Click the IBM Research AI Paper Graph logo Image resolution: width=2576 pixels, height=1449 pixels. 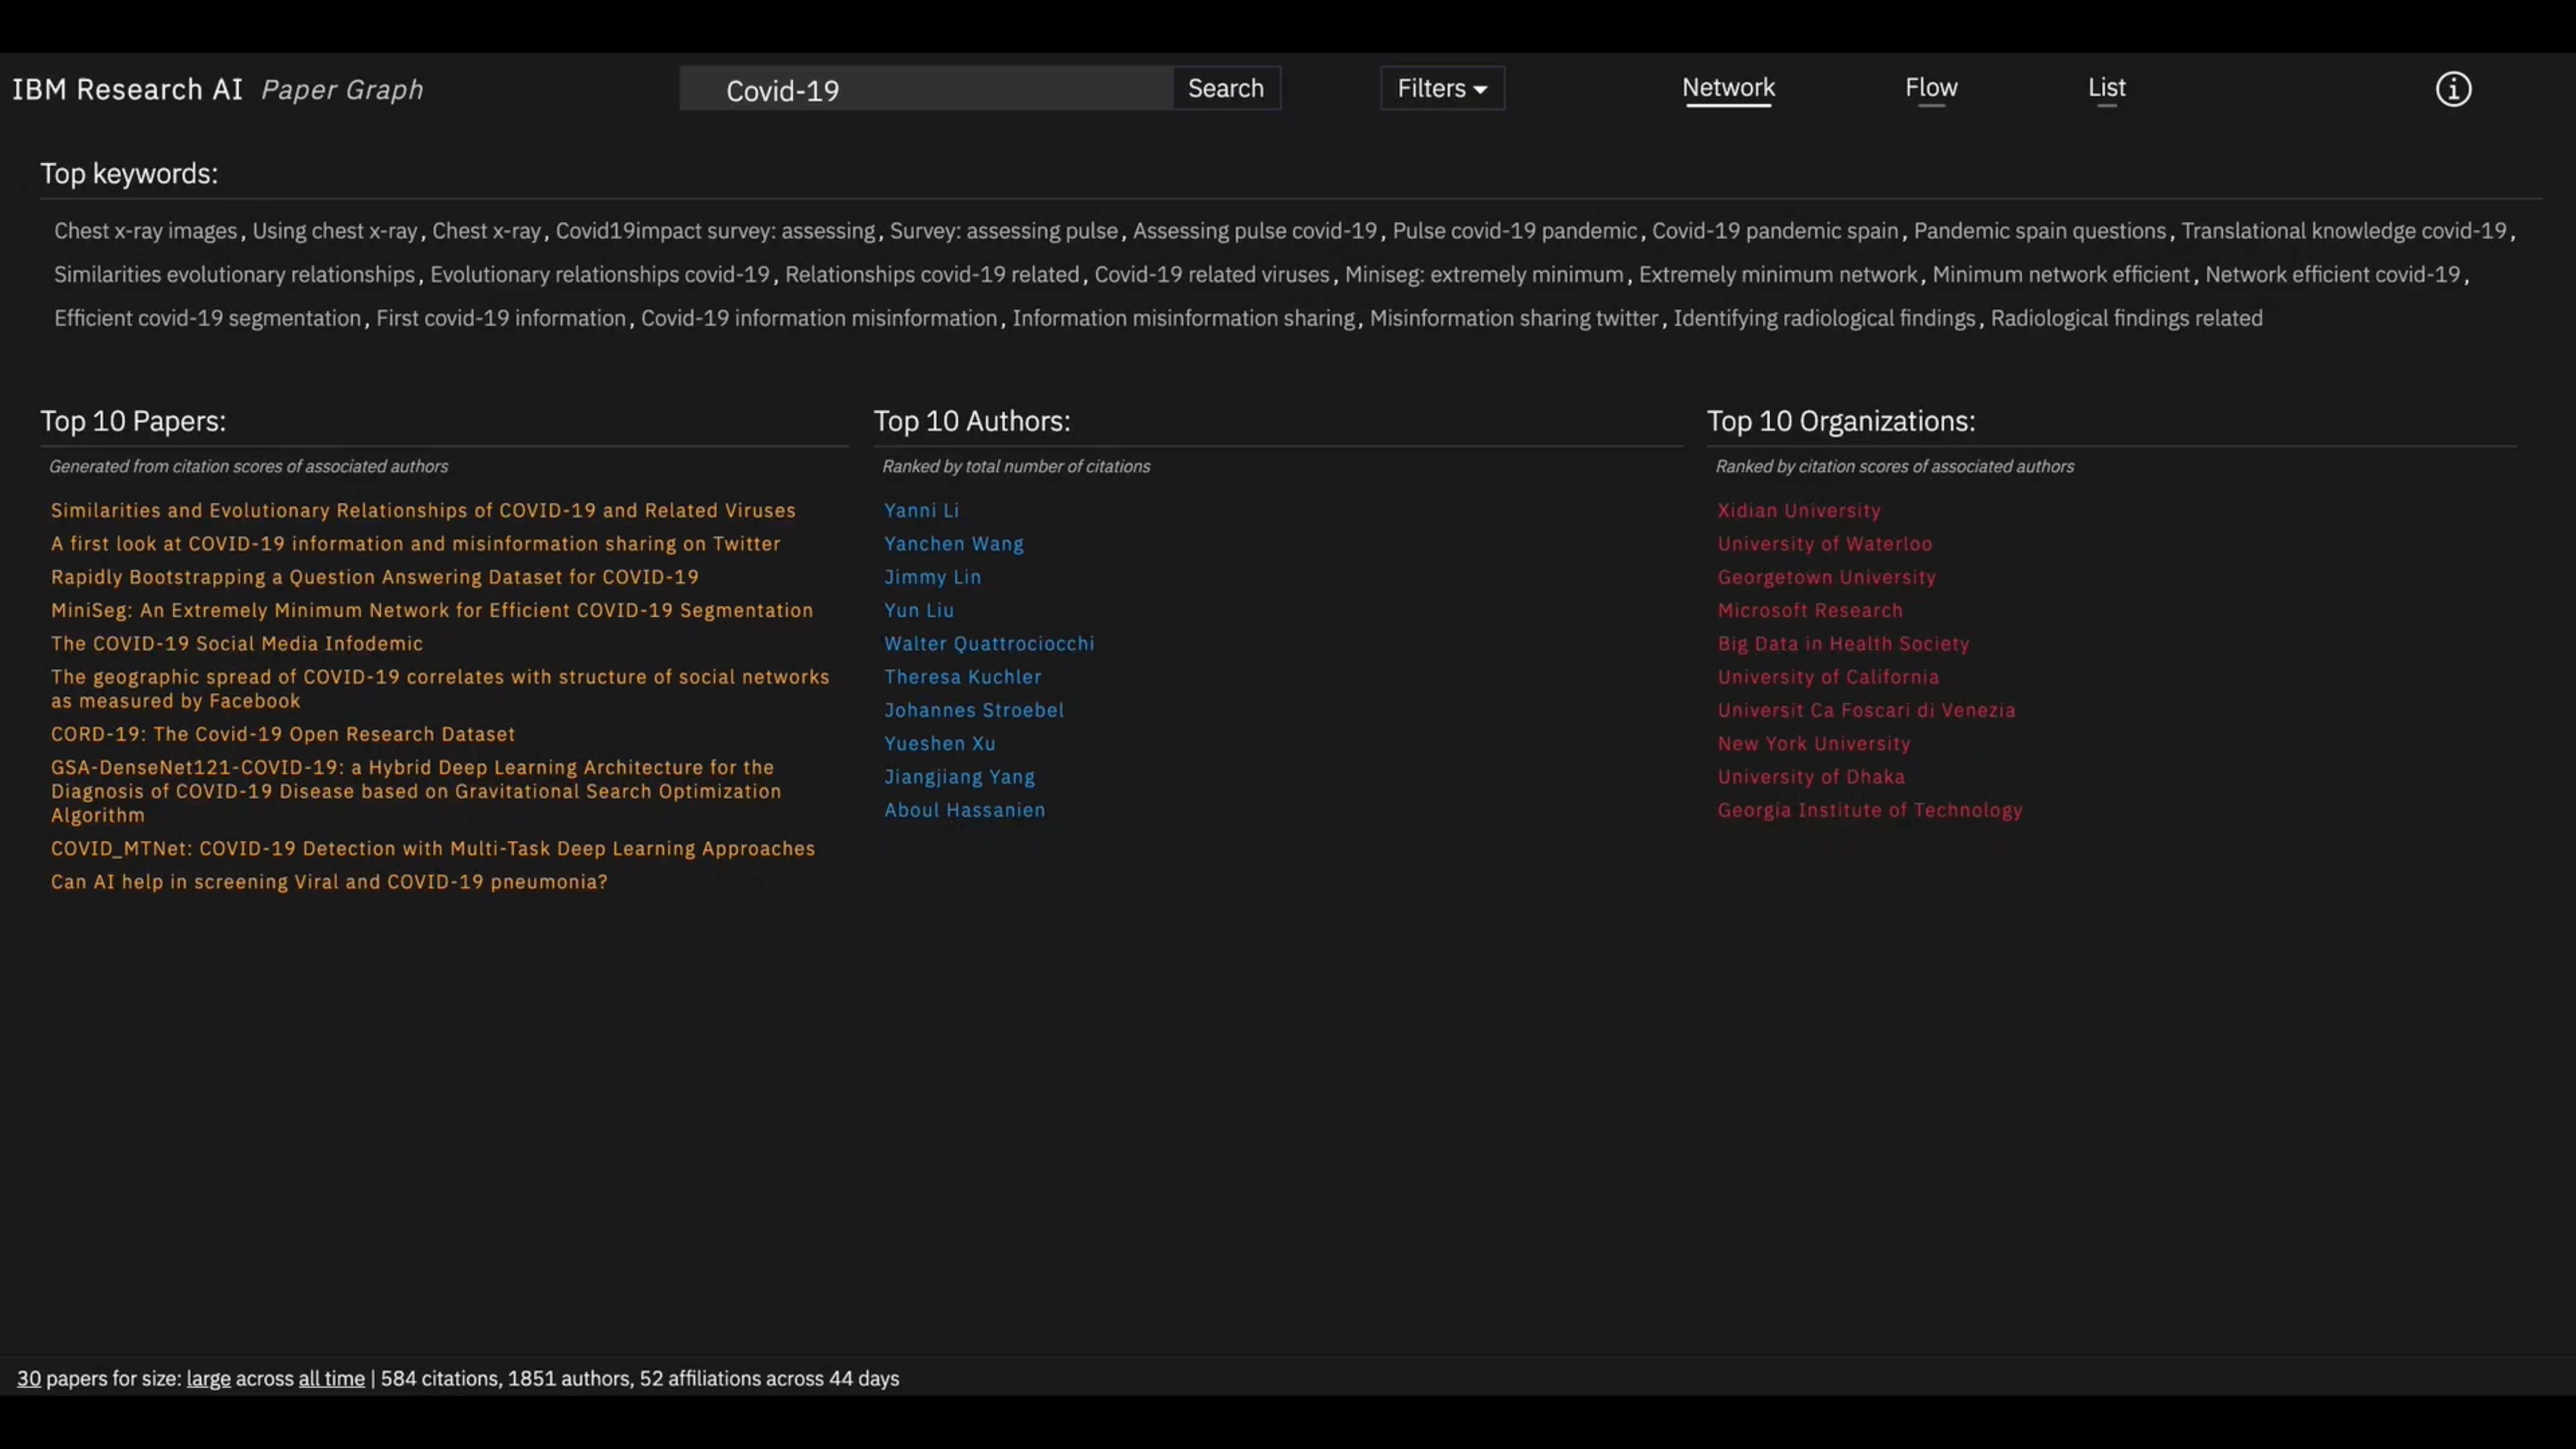[x=217, y=89]
